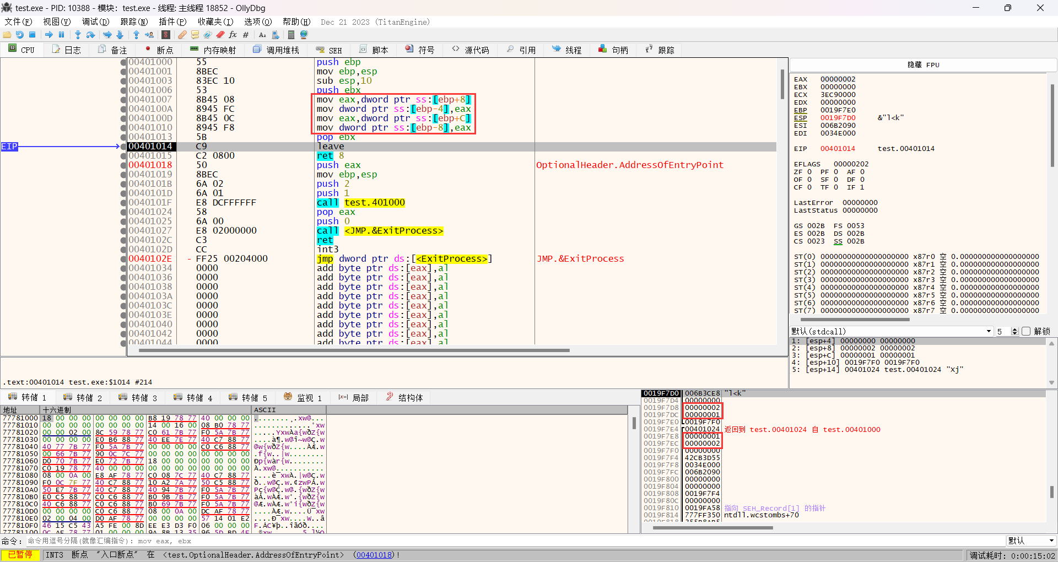Open the Strings Az icon

coord(262,35)
